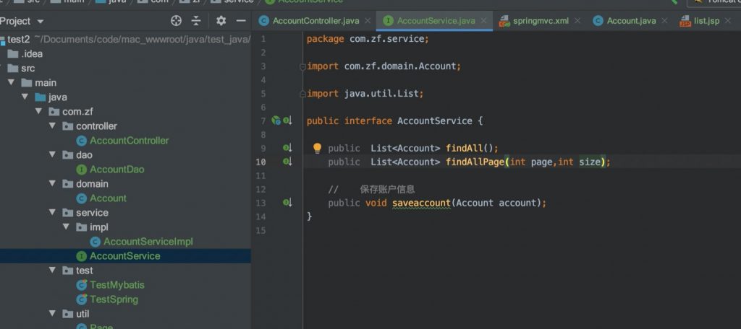
Task: Select the .idea folder
Action: [32, 53]
